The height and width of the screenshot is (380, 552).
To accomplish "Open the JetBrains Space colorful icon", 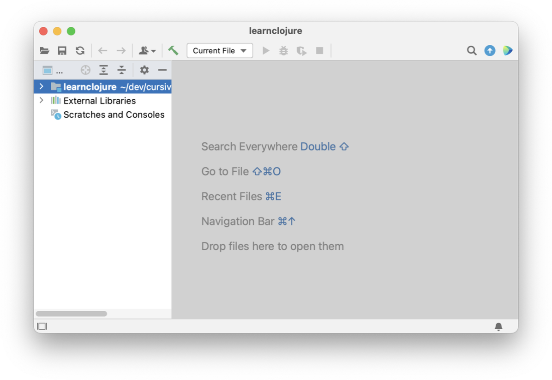I will (508, 51).
